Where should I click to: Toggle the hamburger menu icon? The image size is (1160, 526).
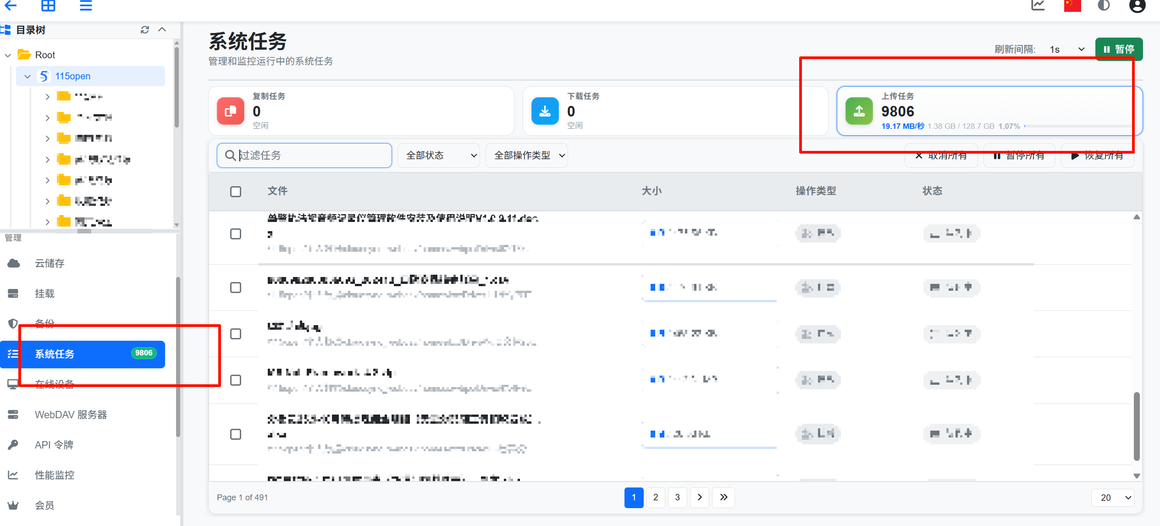86,6
